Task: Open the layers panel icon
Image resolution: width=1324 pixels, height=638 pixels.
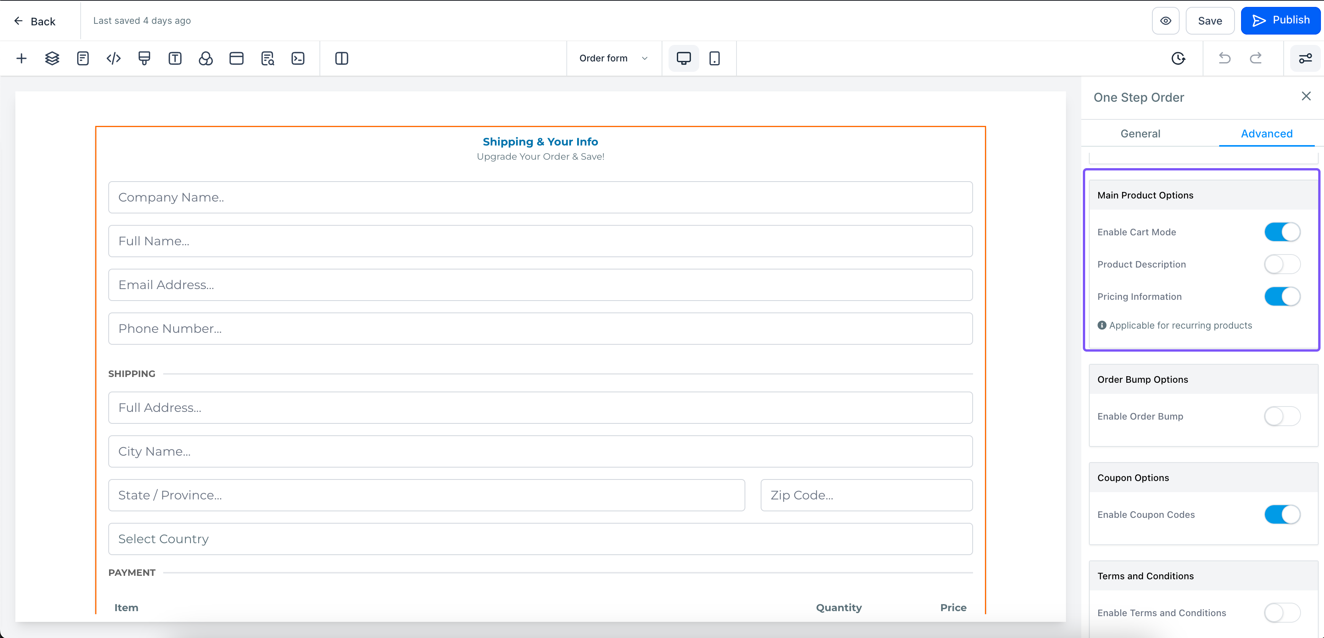Action: coord(52,59)
